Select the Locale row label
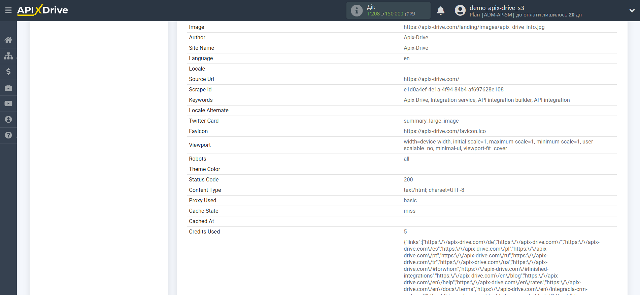The height and width of the screenshot is (295, 640). (x=197, y=69)
